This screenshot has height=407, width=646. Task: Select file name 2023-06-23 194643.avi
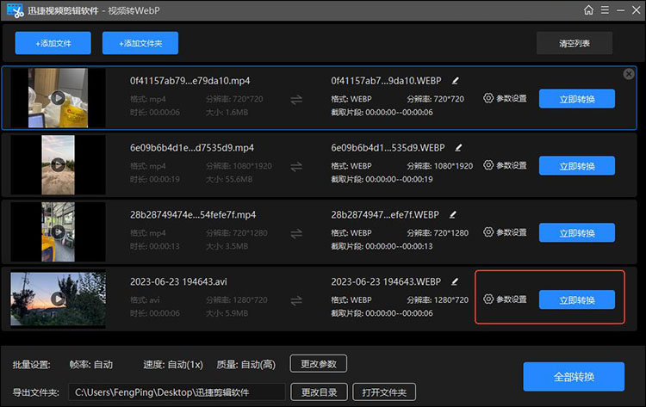click(178, 282)
